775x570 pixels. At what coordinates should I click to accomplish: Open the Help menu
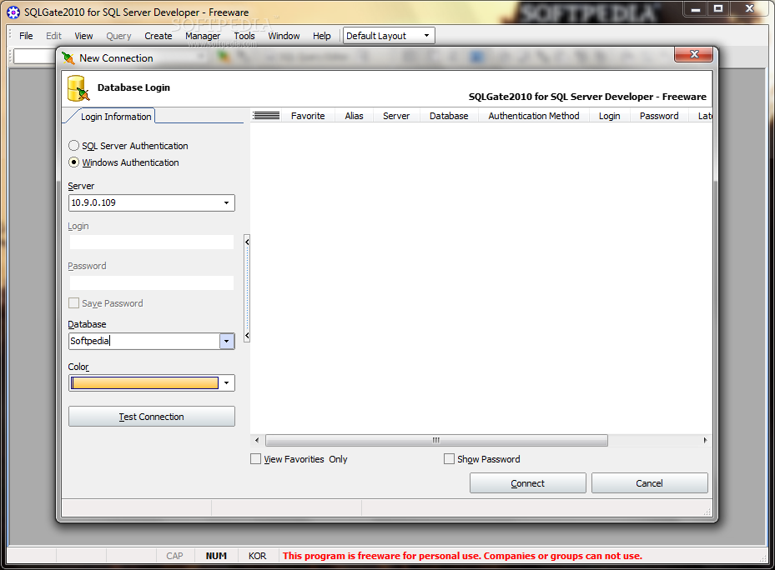click(322, 36)
